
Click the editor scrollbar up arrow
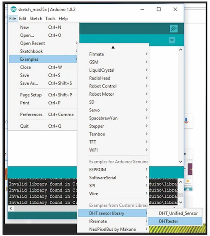181,49
